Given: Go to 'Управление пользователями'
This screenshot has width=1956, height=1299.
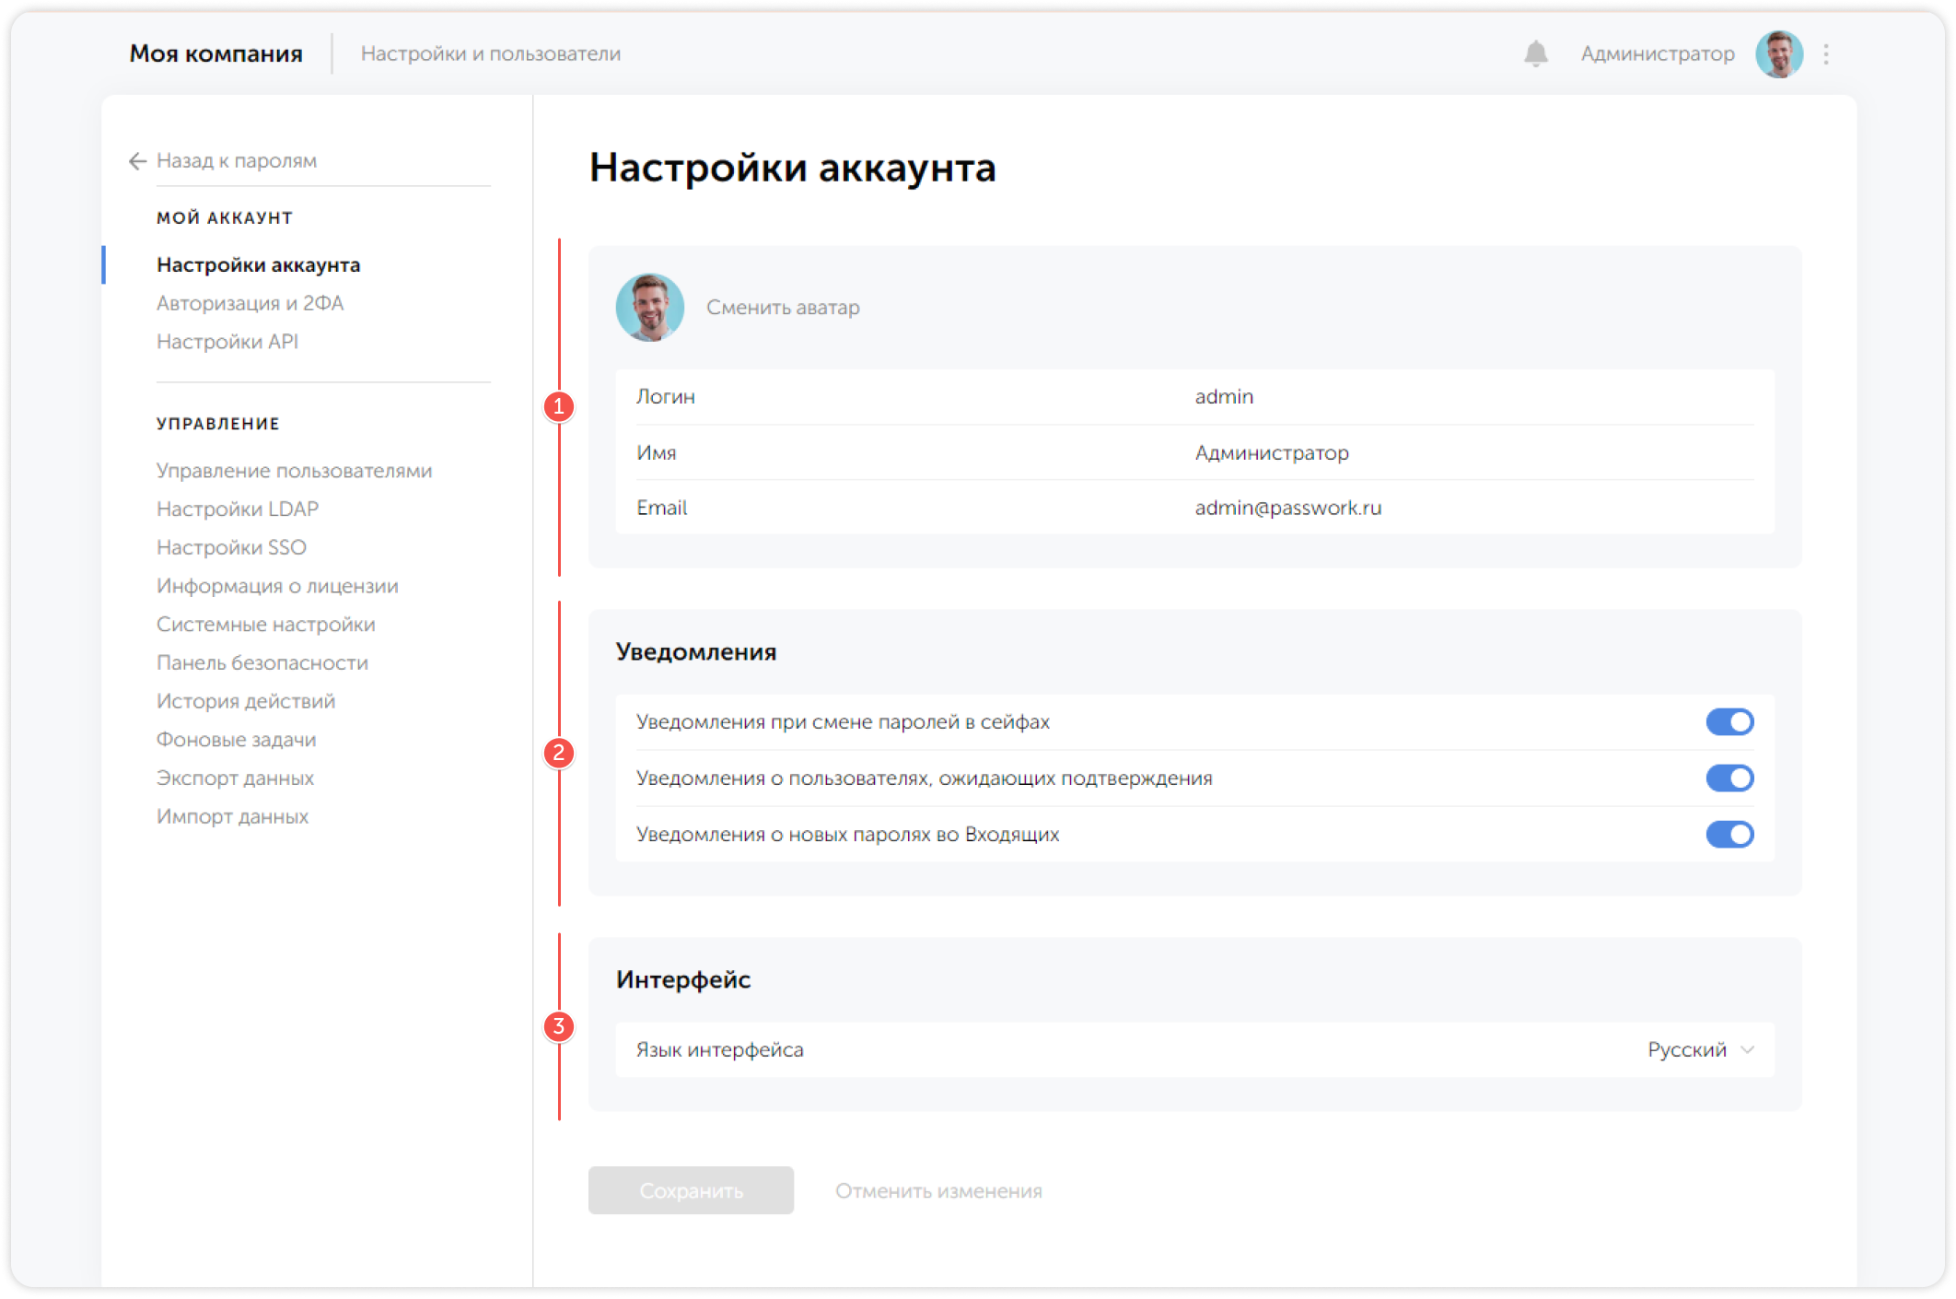Looking at the screenshot, I should pos(294,470).
